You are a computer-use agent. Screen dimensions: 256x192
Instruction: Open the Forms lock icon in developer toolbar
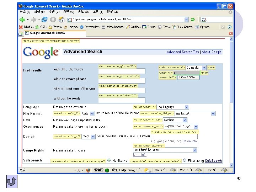point(50,27)
